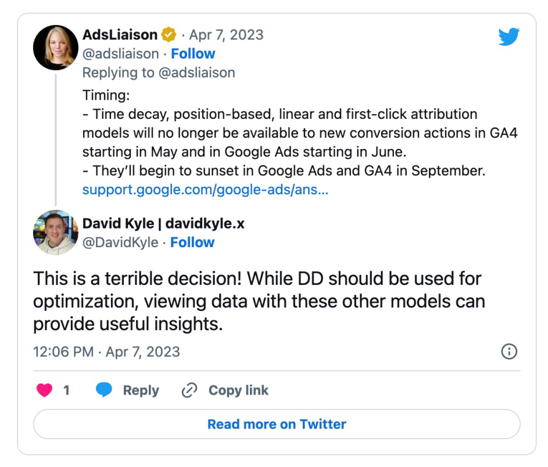The width and height of the screenshot is (548, 467).
Task: Click the Copy link chain icon
Action: click(189, 390)
